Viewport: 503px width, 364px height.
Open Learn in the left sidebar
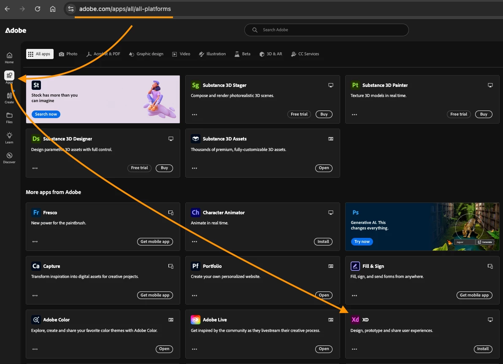point(9,138)
